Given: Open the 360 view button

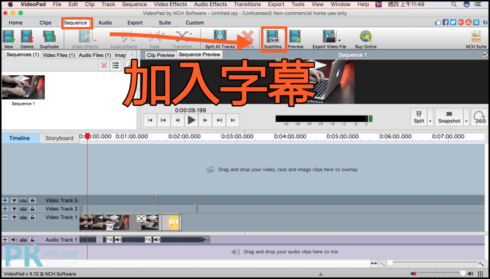Looking at the screenshot, I should tap(480, 117).
